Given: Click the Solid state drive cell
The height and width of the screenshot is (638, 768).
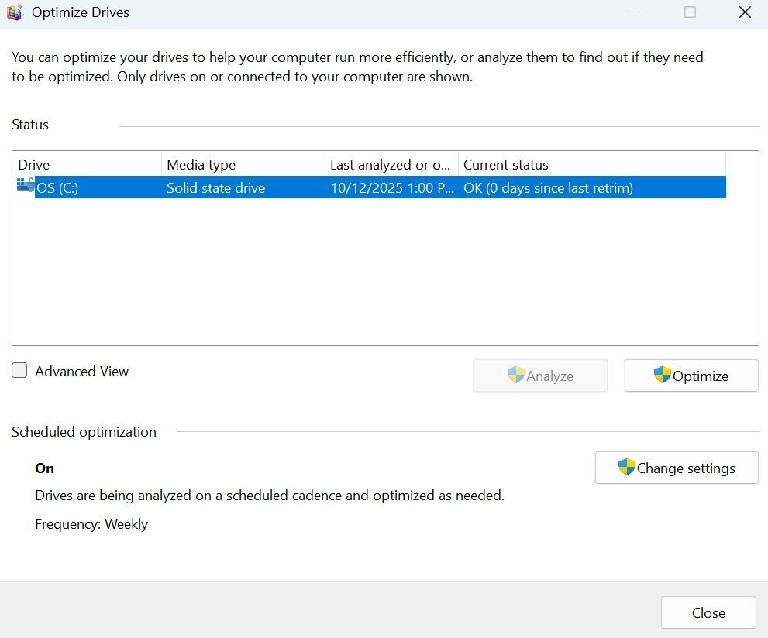Looking at the screenshot, I should [x=216, y=188].
